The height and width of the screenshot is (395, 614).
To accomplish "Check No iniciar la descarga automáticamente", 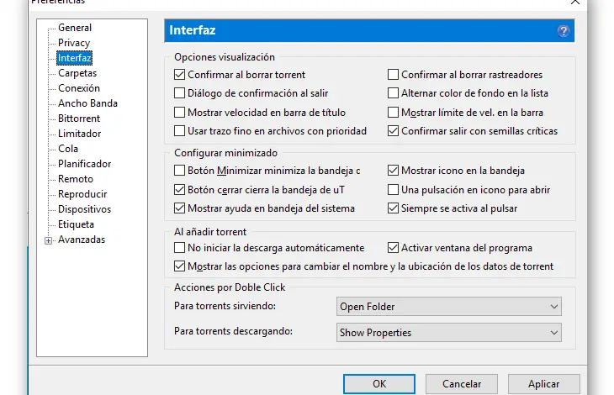I will (179, 248).
